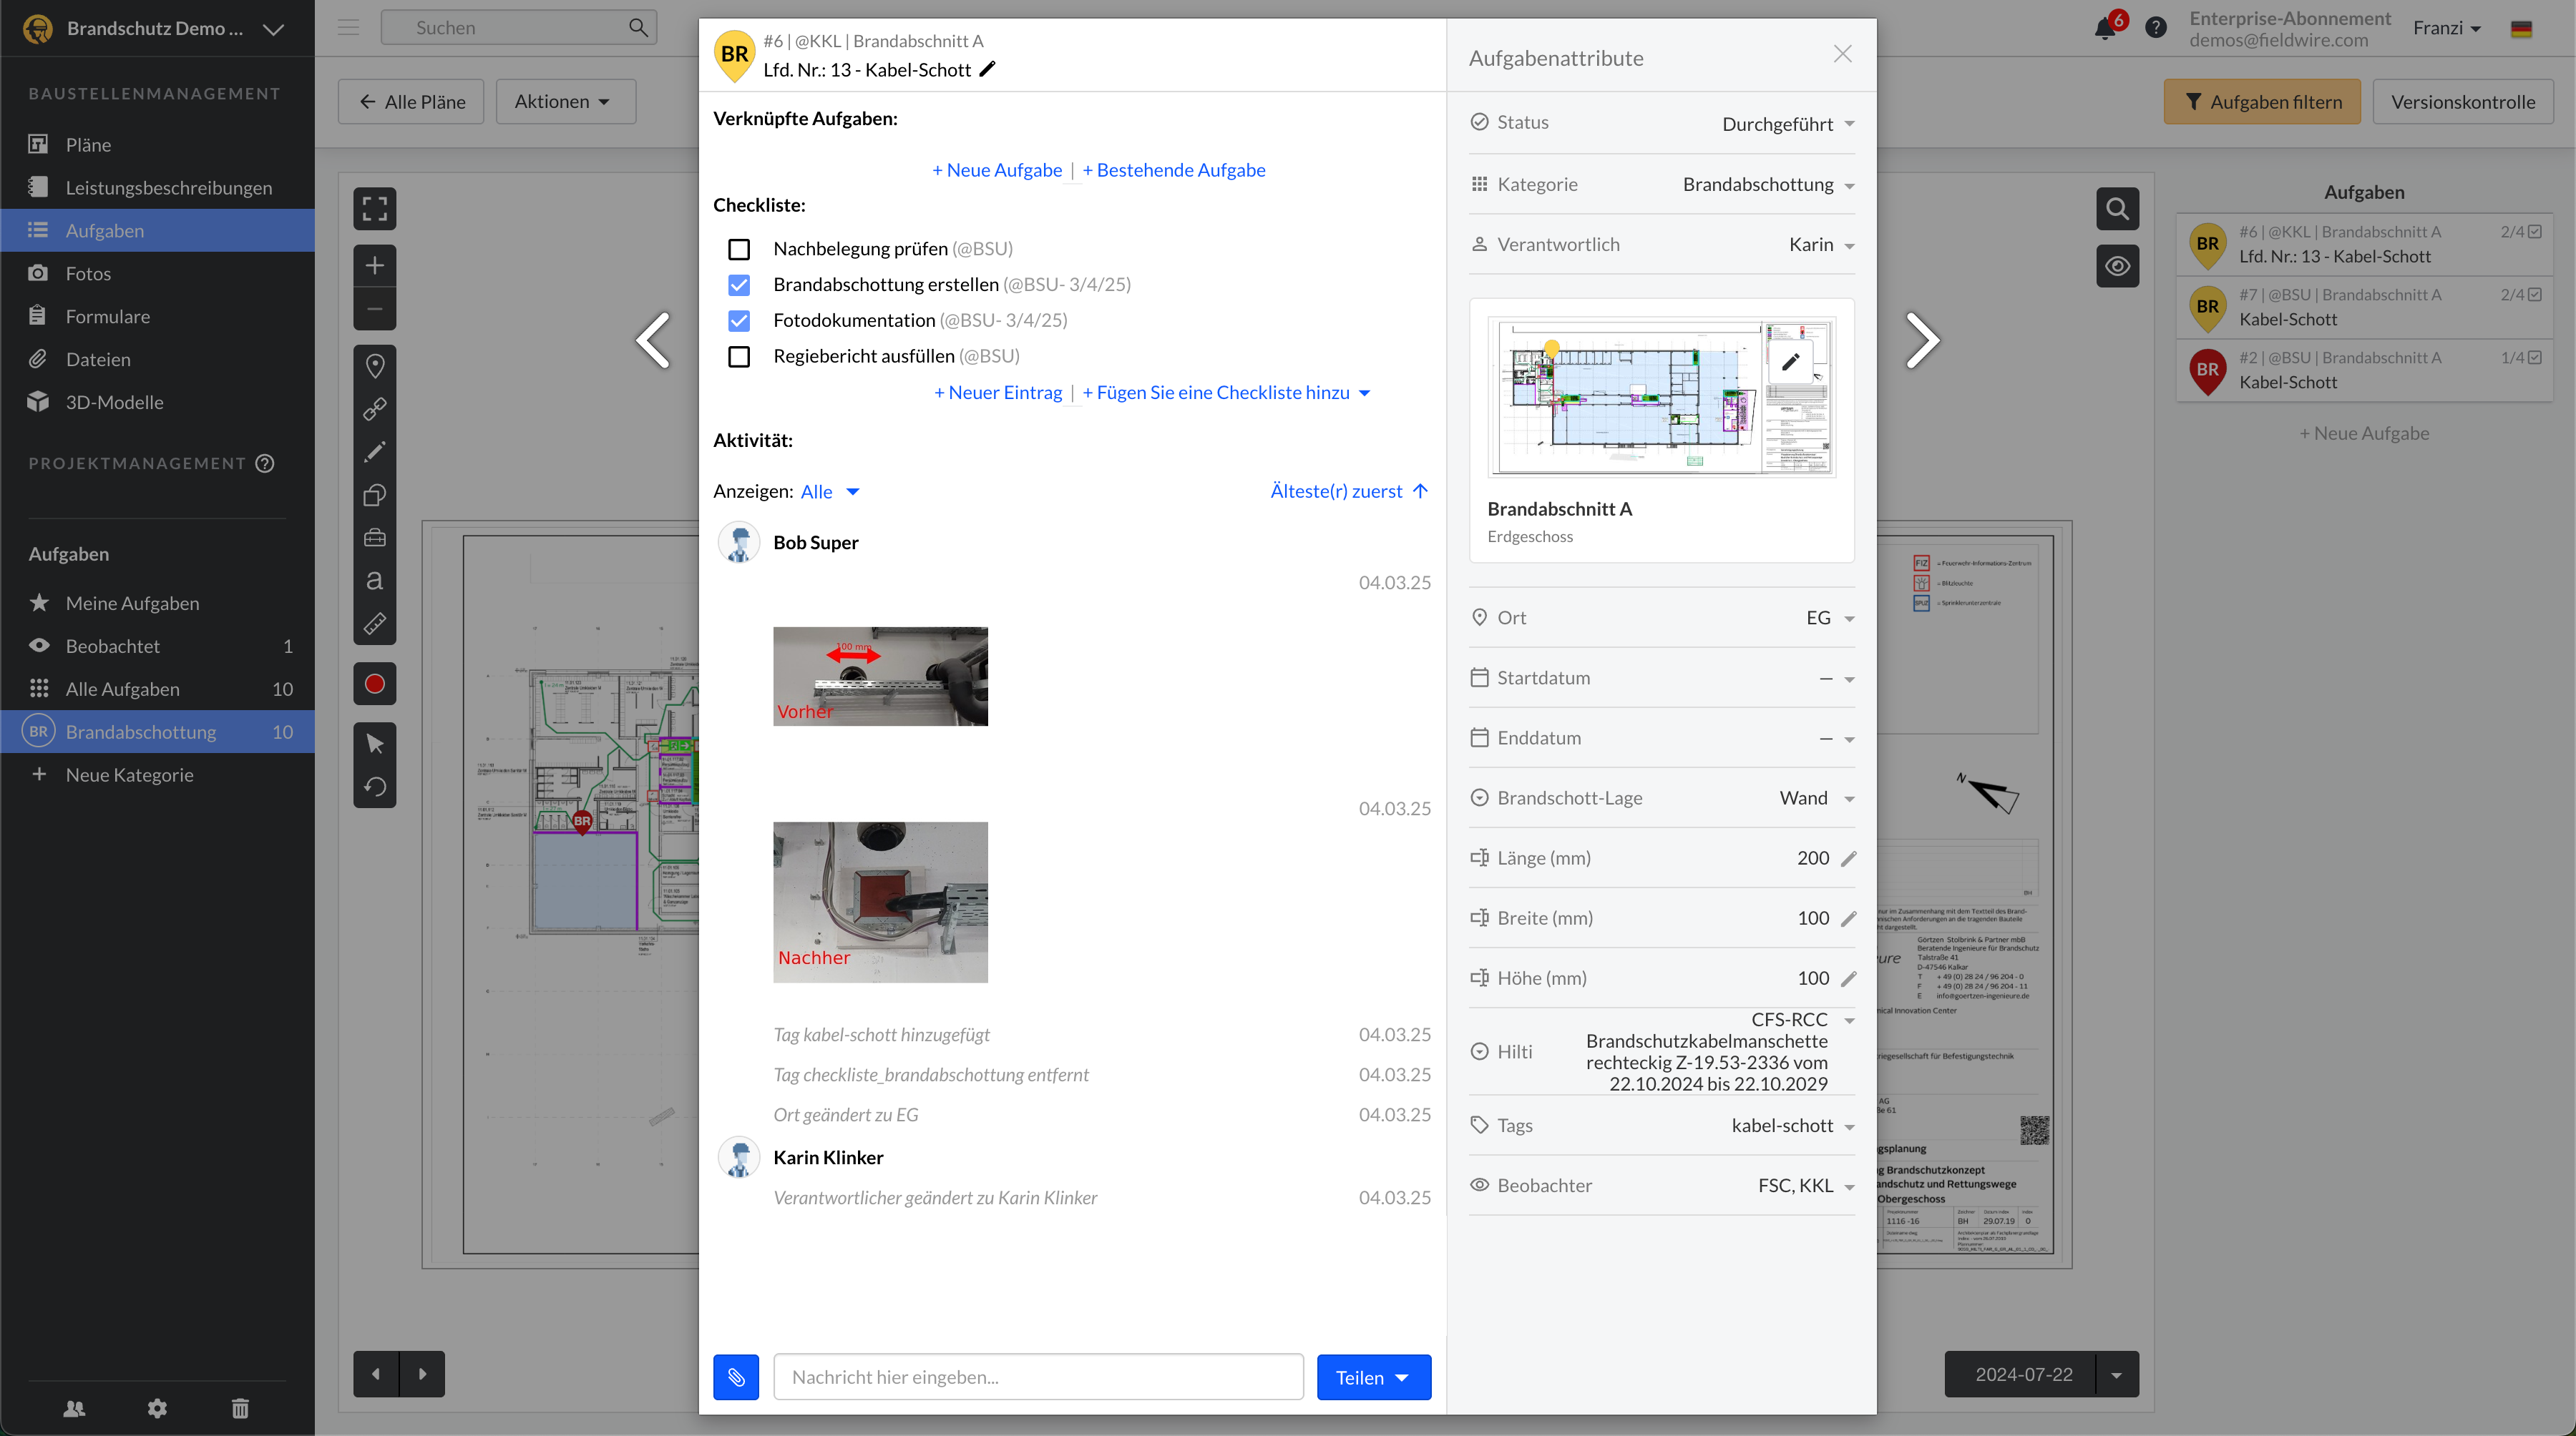The height and width of the screenshot is (1436, 2576).
Task: Uncheck Fotodokumentation checkbox
Action: pyautogui.click(x=739, y=321)
